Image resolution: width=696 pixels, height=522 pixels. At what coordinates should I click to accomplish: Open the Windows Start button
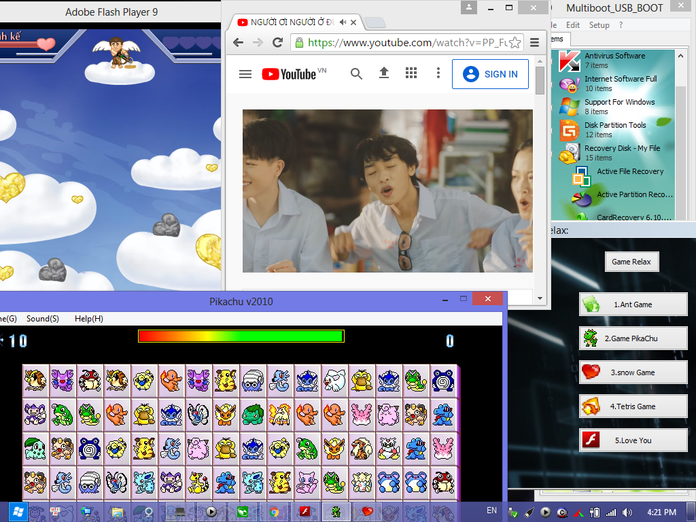click(x=18, y=512)
